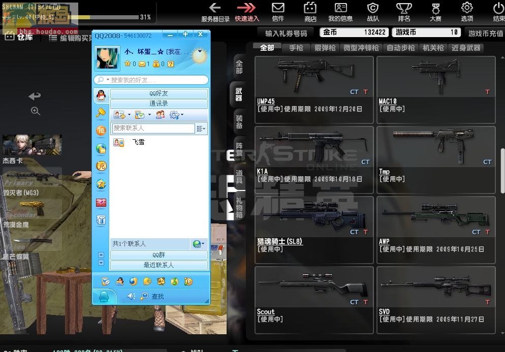Click the QQ sound speaker icon
505x352 pixels.
[131, 296]
